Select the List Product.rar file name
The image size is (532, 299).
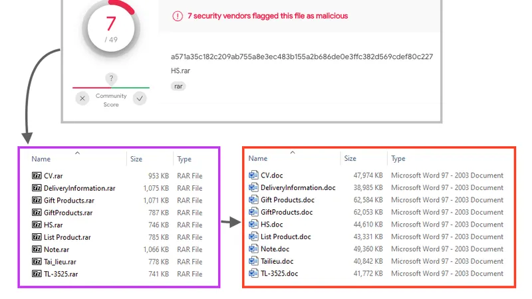click(x=67, y=237)
